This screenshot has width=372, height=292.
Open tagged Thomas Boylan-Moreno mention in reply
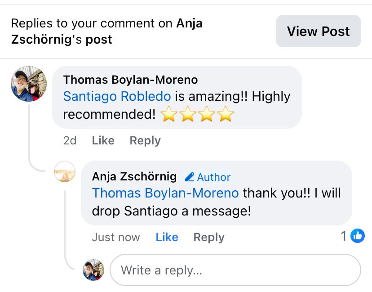coord(165,193)
